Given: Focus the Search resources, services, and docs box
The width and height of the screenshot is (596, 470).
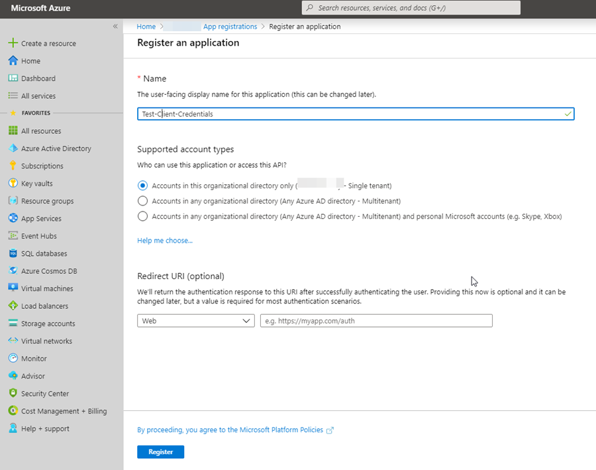Looking at the screenshot, I should [x=411, y=7].
